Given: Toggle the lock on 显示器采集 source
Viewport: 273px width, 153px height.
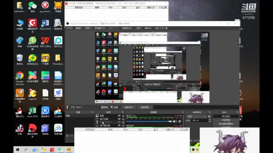Looking at the screenshot, I should click(x=123, y=125).
